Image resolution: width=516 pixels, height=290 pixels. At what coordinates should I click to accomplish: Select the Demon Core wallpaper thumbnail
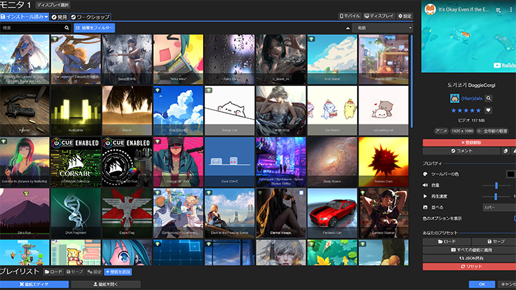[x=383, y=161]
